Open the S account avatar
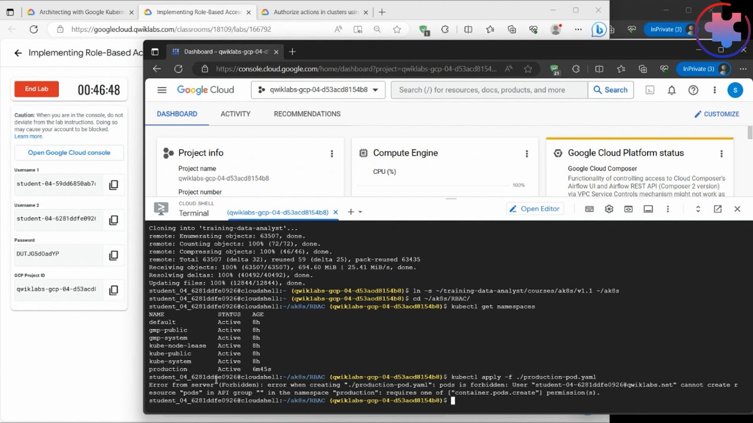Image resolution: width=753 pixels, height=423 pixels. (735, 90)
